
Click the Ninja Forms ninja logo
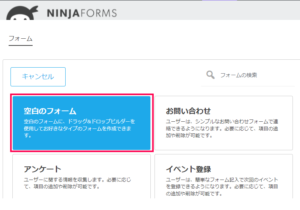22,13
